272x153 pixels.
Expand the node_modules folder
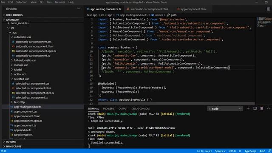pos(20,23)
